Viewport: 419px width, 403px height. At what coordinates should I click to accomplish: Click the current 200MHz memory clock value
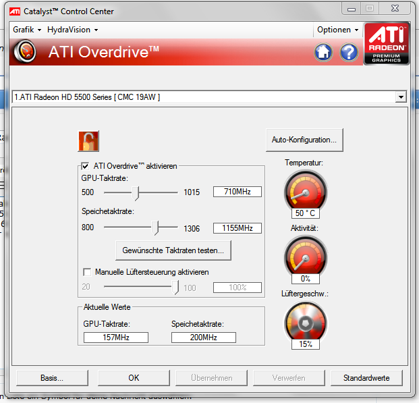point(204,338)
